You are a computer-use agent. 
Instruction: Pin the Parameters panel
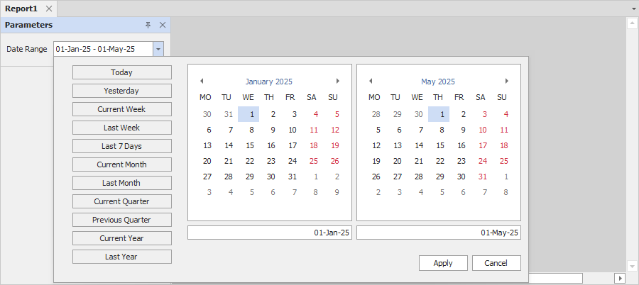point(148,26)
